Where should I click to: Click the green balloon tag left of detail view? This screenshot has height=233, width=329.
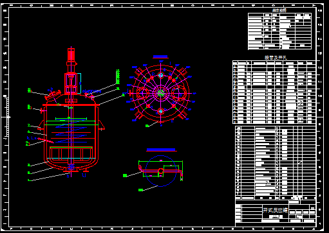coord(125,175)
